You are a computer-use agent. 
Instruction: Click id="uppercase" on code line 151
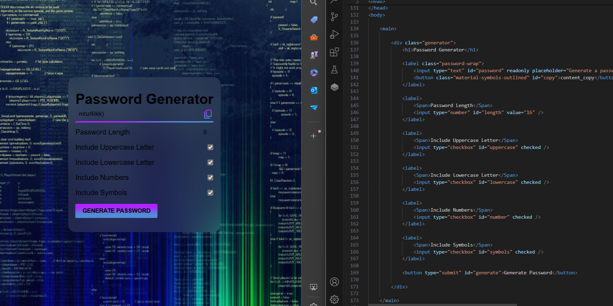click(x=498, y=147)
